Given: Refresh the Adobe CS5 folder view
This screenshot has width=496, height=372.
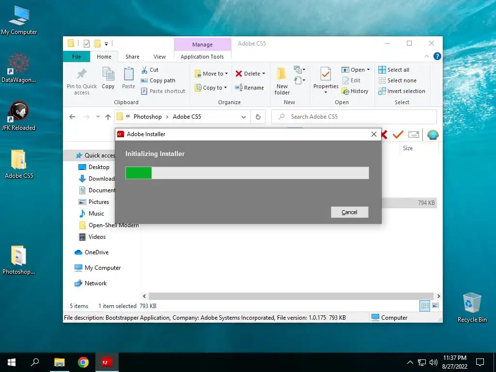Looking at the screenshot, I should [258, 117].
